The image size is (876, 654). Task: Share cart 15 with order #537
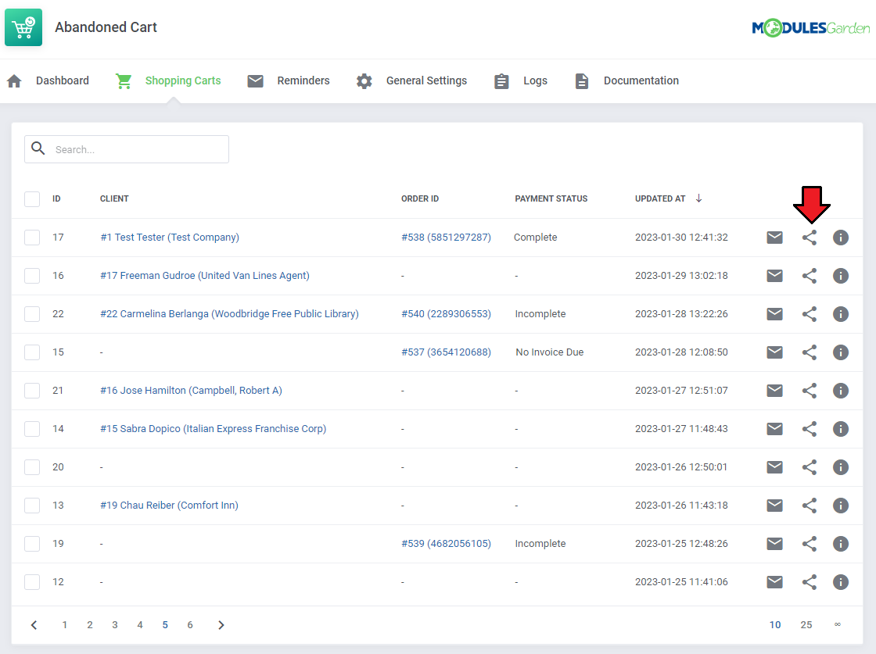point(810,352)
